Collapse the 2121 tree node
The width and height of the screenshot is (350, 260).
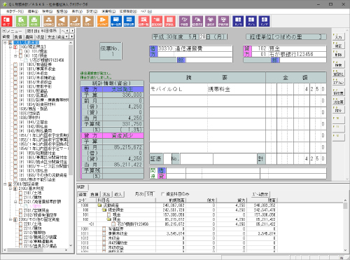tap(15, 202)
